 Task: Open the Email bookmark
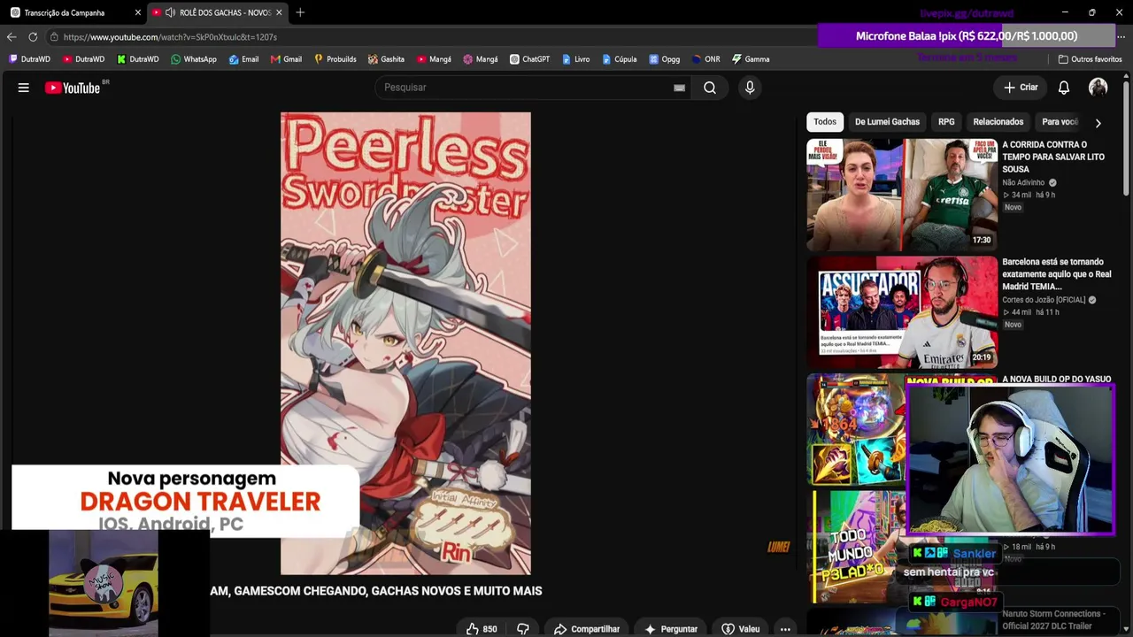tap(243, 59)
